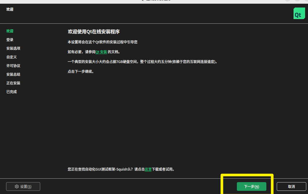Follow the 这里 link for Squish download
This screenshot has width=308, height=194.
point(148,169)
